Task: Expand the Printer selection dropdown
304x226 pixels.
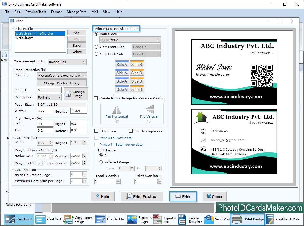Action: (62, 76)
